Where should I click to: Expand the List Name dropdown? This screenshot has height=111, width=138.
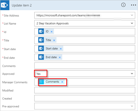[x=132, y=23]
